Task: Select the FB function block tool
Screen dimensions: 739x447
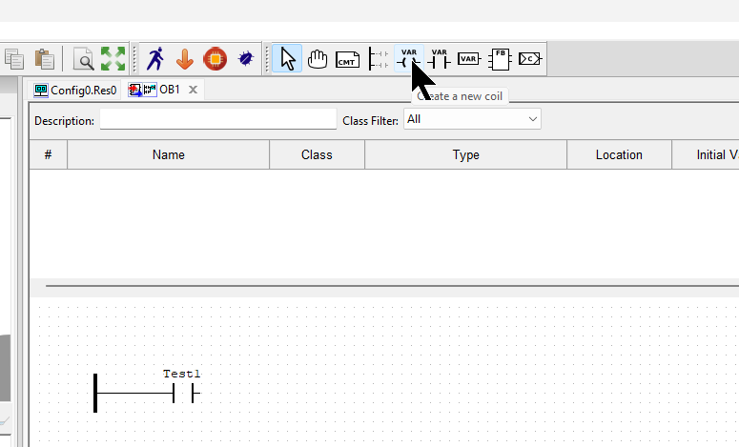Action: pyautogui.click(x=499, y=59)
